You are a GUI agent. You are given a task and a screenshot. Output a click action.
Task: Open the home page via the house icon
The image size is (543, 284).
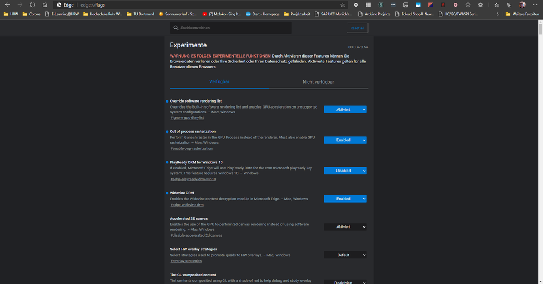(45, 5)
